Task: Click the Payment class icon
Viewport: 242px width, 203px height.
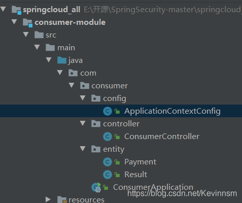Action: point(108,162)
